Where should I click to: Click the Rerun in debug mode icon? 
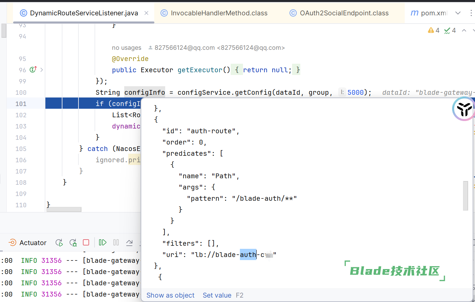pos(73,243)
